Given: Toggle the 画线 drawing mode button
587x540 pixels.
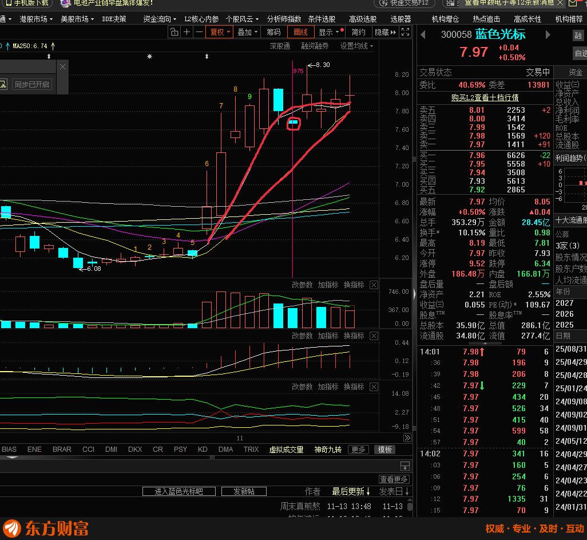Looking at the screenshot, I should click(300, 32).
